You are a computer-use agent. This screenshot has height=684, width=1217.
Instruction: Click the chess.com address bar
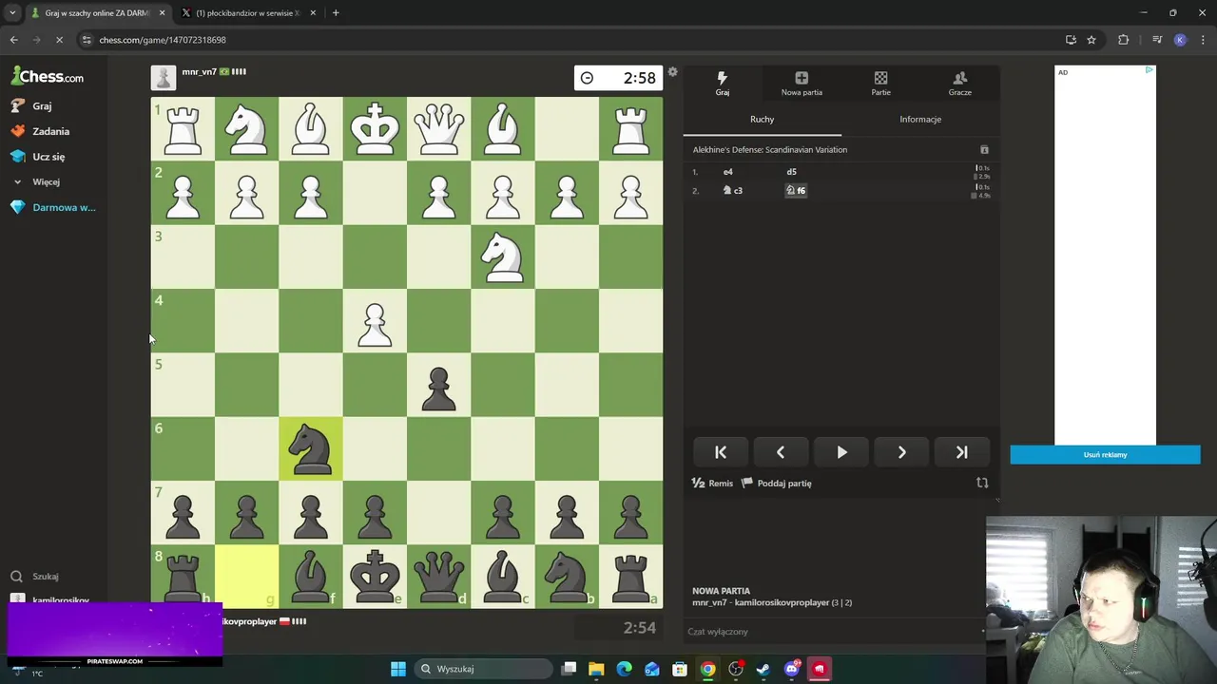(570, 40)
